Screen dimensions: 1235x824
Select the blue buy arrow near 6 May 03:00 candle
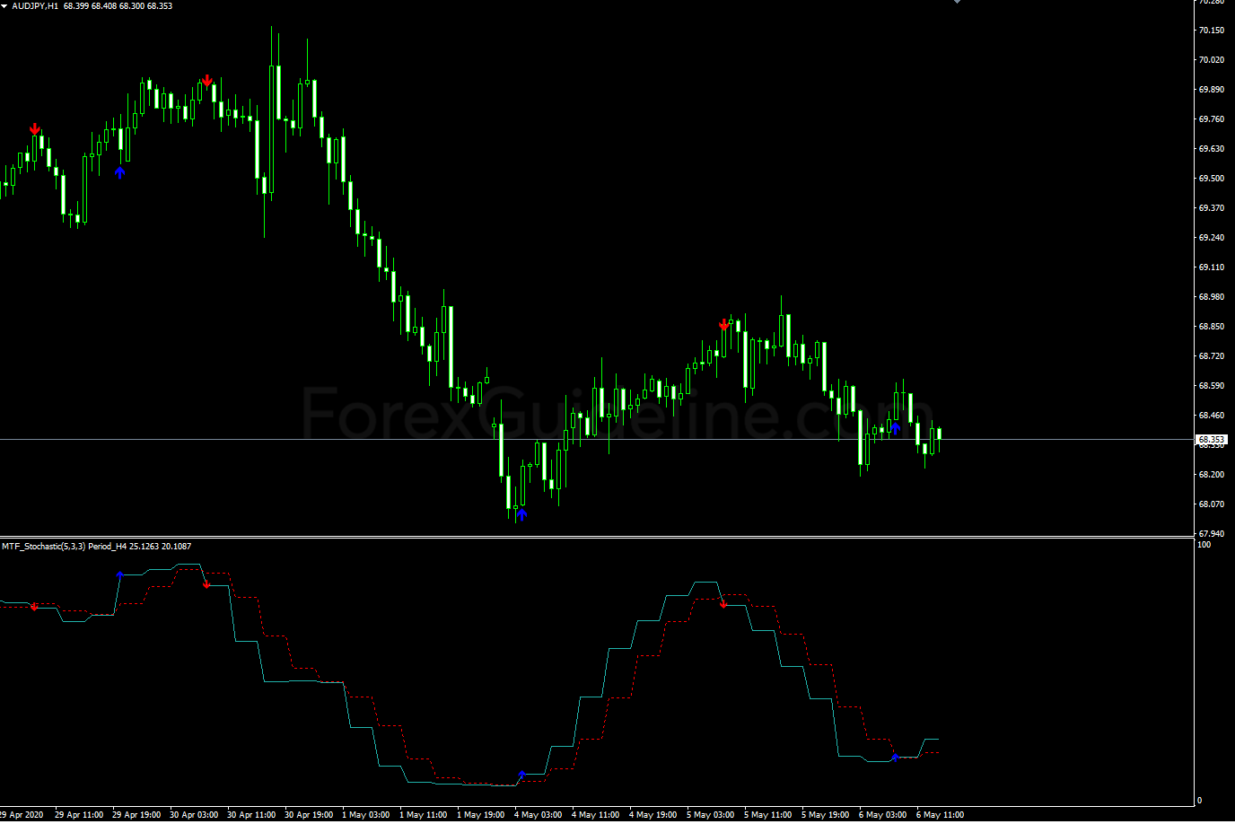(x=895, y=428)
